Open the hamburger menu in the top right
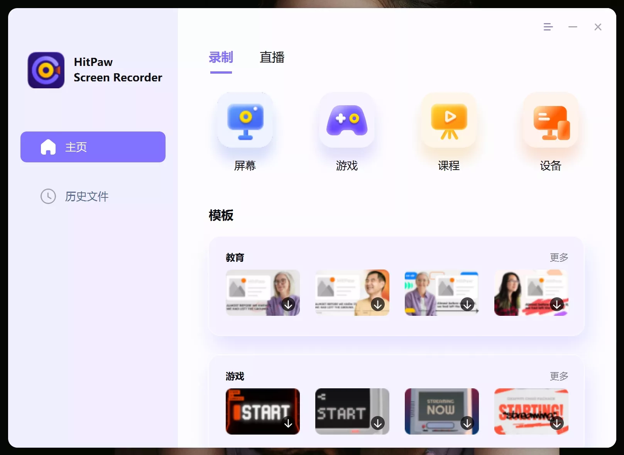624x455 pixels. click(548, 27)
